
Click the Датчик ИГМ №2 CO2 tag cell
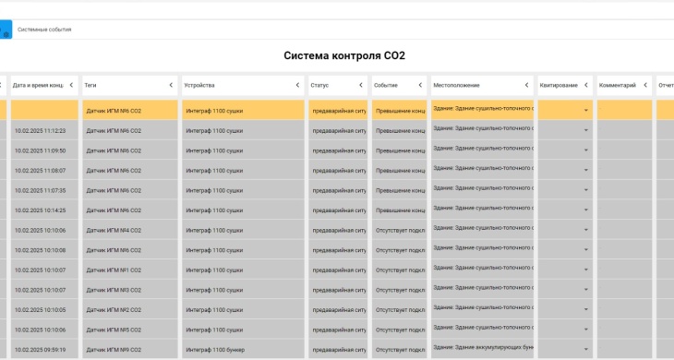pos(130,310)
